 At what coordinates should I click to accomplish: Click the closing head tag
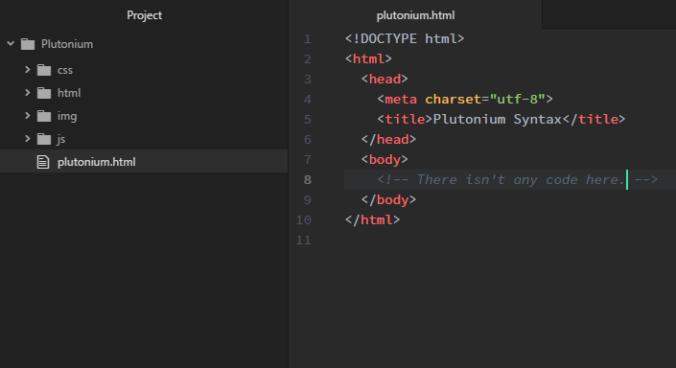(388, 140)
